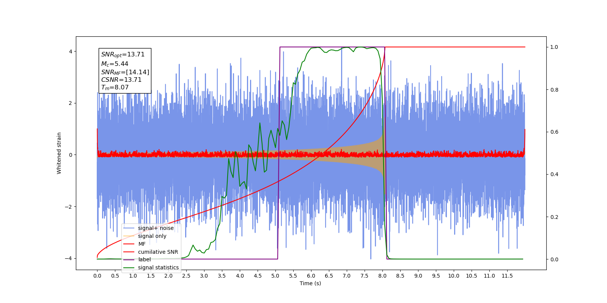
Task: Click the x-axis tick label 8.0
Action: [x=382, y=276]
